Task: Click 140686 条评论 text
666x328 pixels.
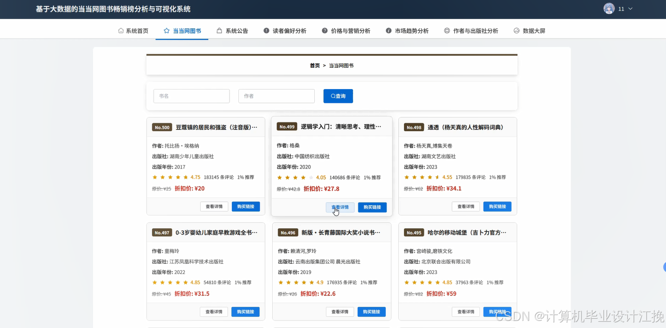Action: [345, 178]
